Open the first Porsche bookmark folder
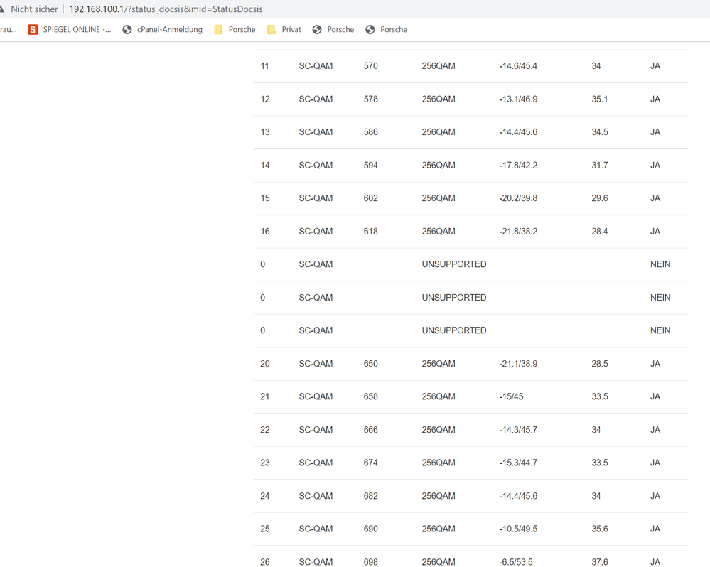Image resolution: width=710 pixels, height=567 pixels. click(235, 29)
